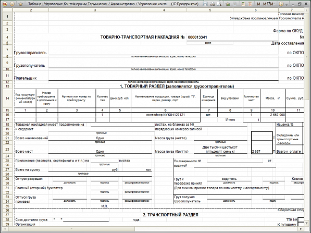Click the Итого cell
The width and height of the screenshot is (311, 233).
coord(230,120)
